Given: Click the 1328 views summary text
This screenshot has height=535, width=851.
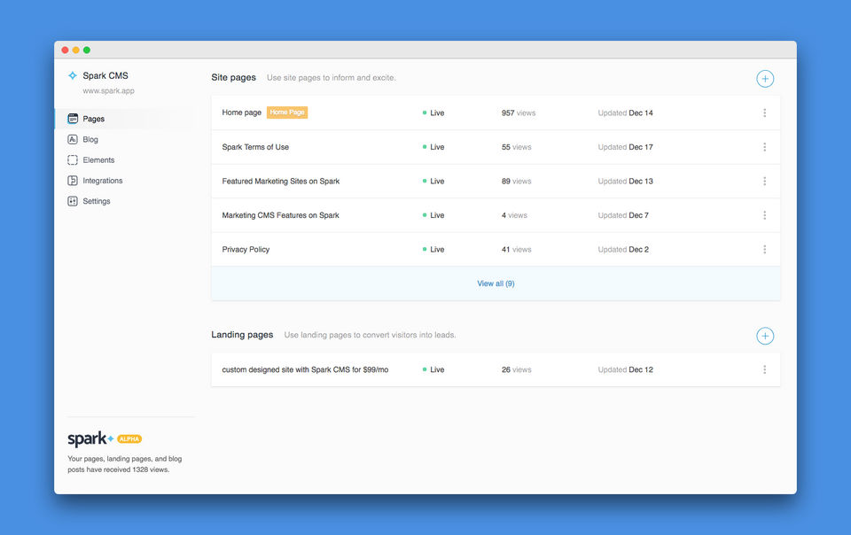Looking at the screenshot, I should pyautogui.click(x=125, y=464).
